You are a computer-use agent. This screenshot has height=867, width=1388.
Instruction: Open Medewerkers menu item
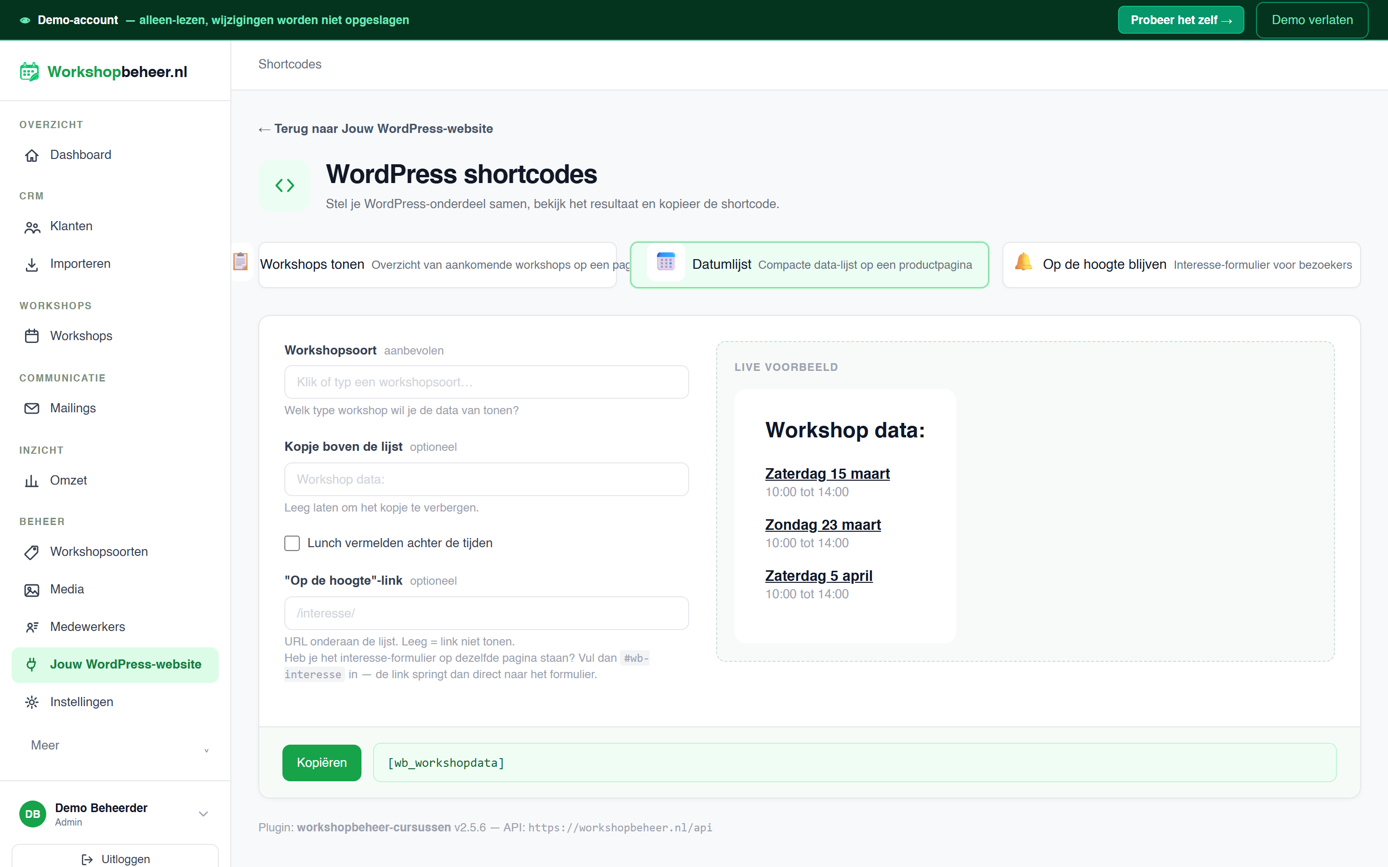(x=115, y=627)
